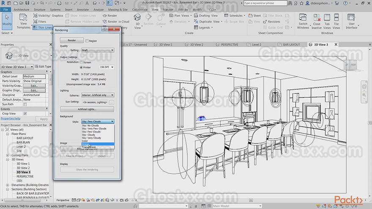Click the Render ribbon tool

click(x=110, y=16)
